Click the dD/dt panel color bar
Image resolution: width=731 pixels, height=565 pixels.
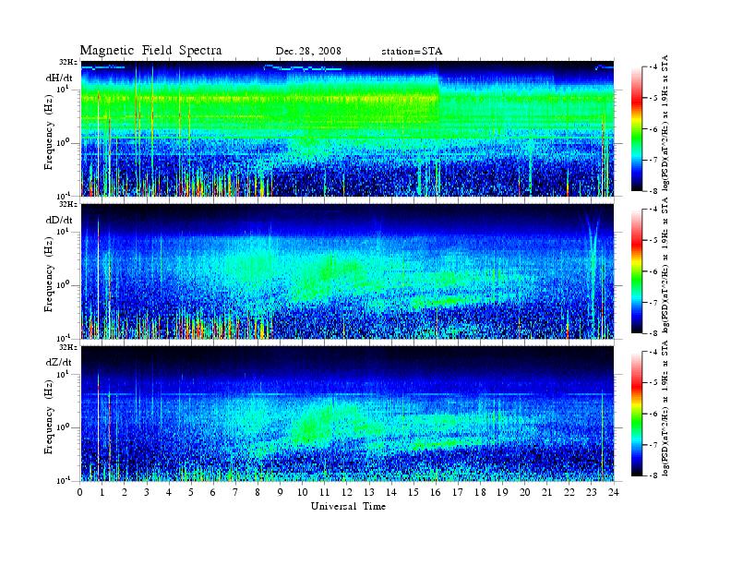[636, 270]
